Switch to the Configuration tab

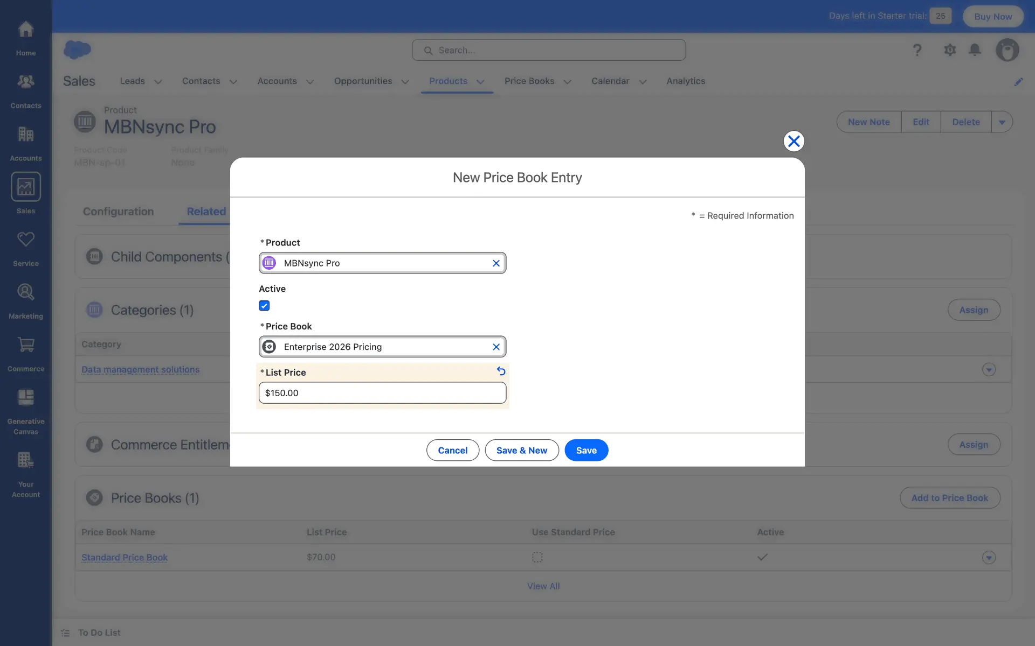118,212
